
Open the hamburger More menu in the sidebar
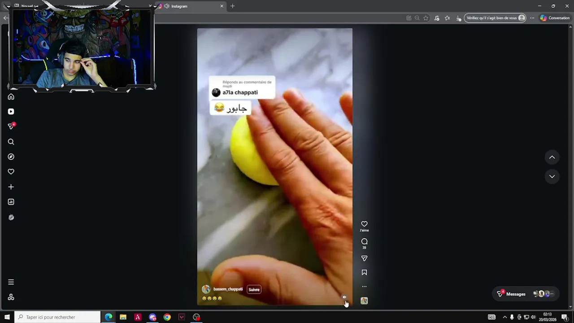[x=11, y=282]
